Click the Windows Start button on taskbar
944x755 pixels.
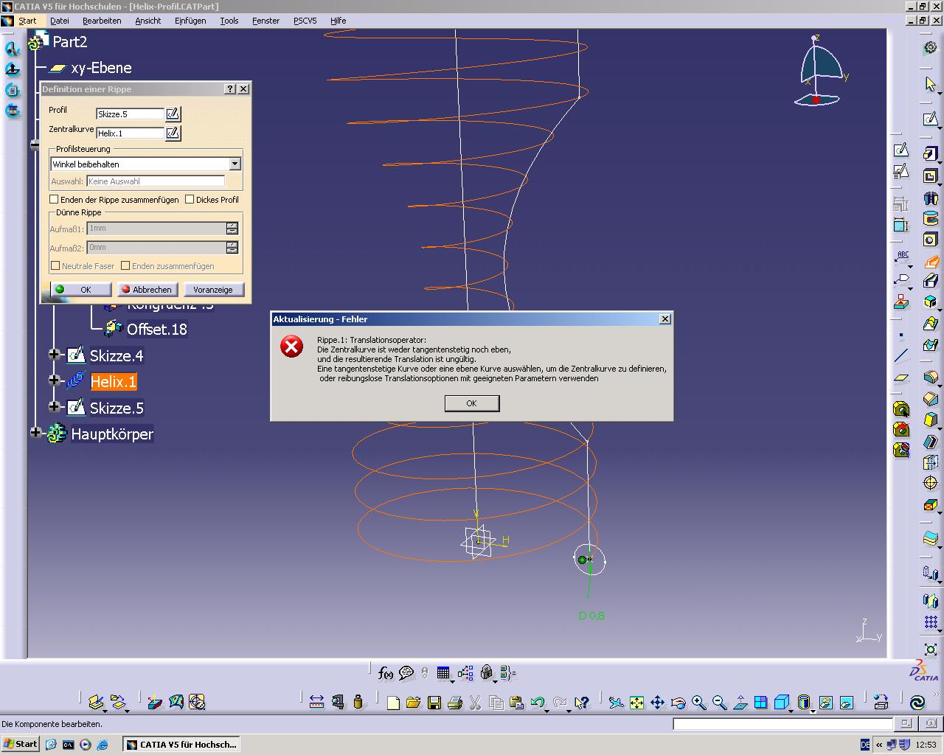coord(20,744)
